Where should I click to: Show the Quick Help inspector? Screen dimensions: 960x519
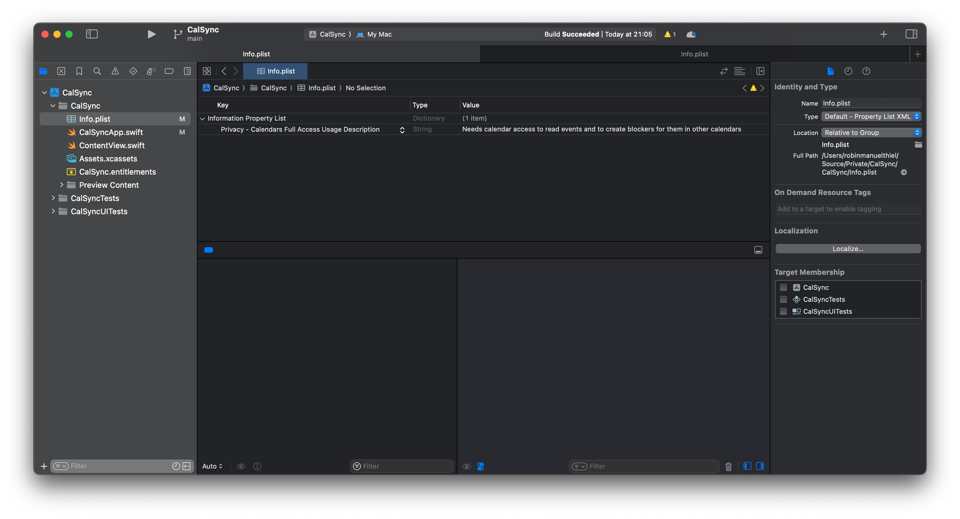coord(866,71)
